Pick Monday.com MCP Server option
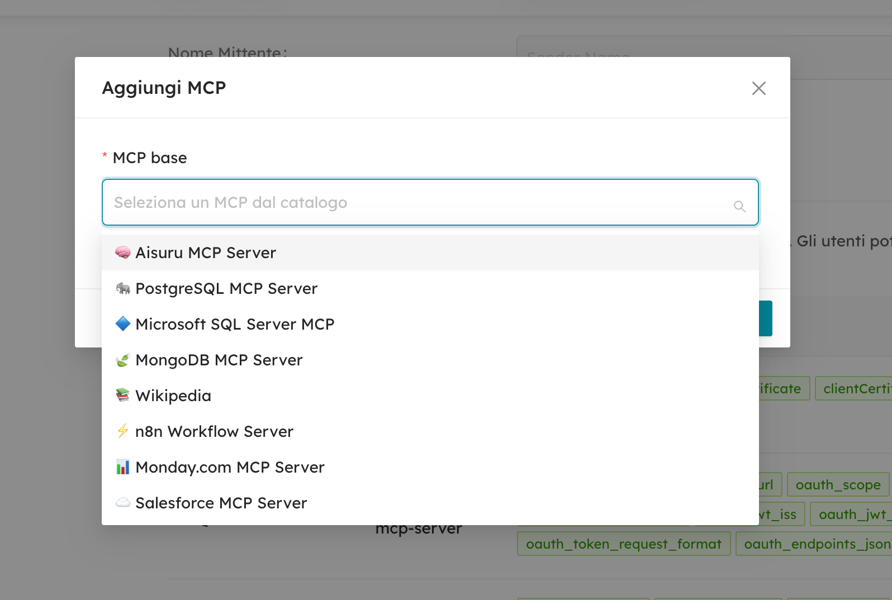The height and width of the screenshot is (600, 892). (x=430, y=467)
